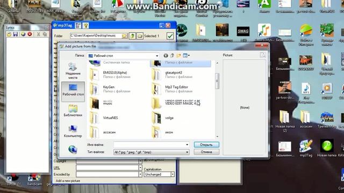Click the open folder button next to Selected count
The height and width of the screenshot is (193, 344).
[140, 36]
